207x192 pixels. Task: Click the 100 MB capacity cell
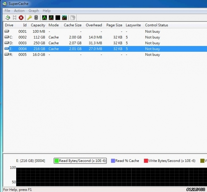point(39,31)
